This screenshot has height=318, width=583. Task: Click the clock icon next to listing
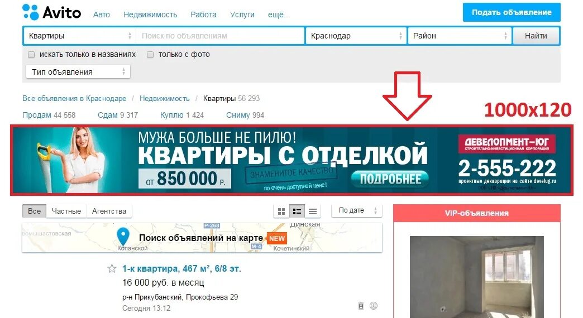click(374, 306)
